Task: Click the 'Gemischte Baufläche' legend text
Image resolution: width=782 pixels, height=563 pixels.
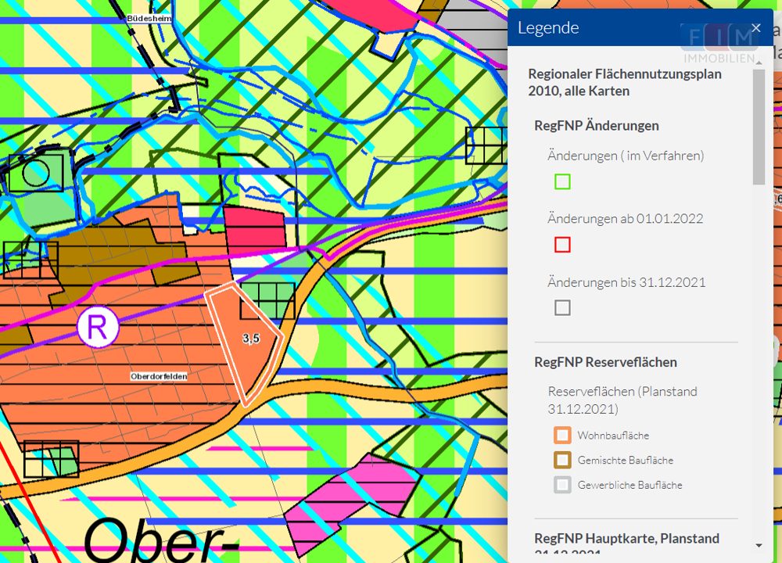Action: (626, 461)
